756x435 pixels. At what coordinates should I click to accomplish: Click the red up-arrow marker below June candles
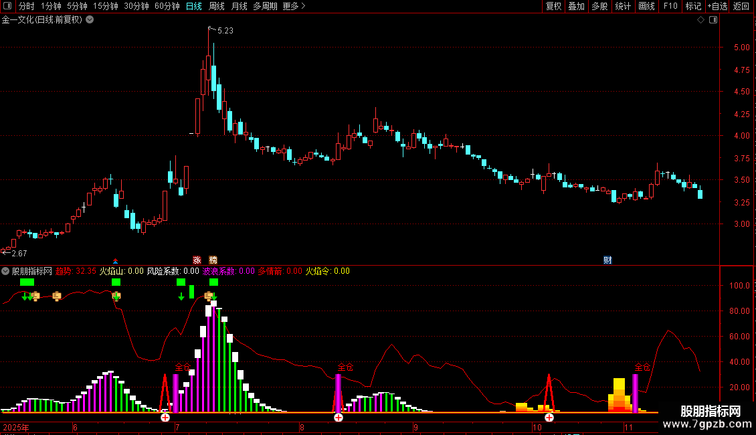(x=115, y=262)
